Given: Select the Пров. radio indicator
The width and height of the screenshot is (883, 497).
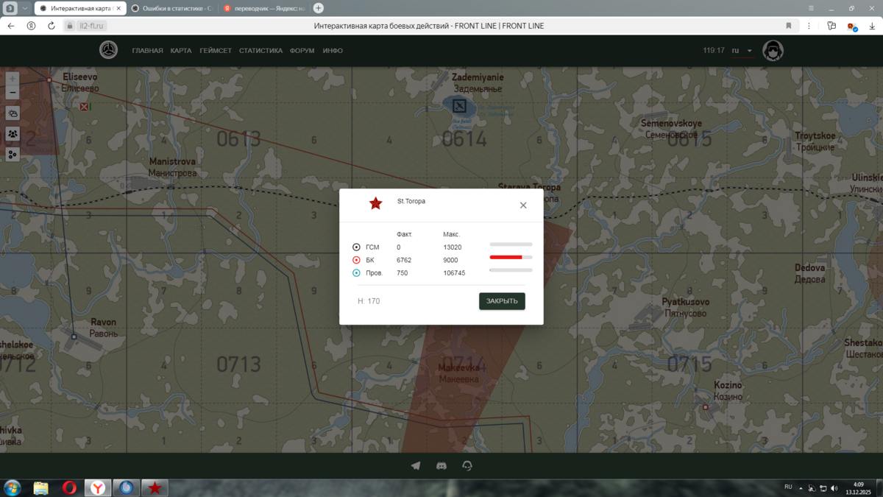Looking at the screenshot, I should click(x=357, y=273).
